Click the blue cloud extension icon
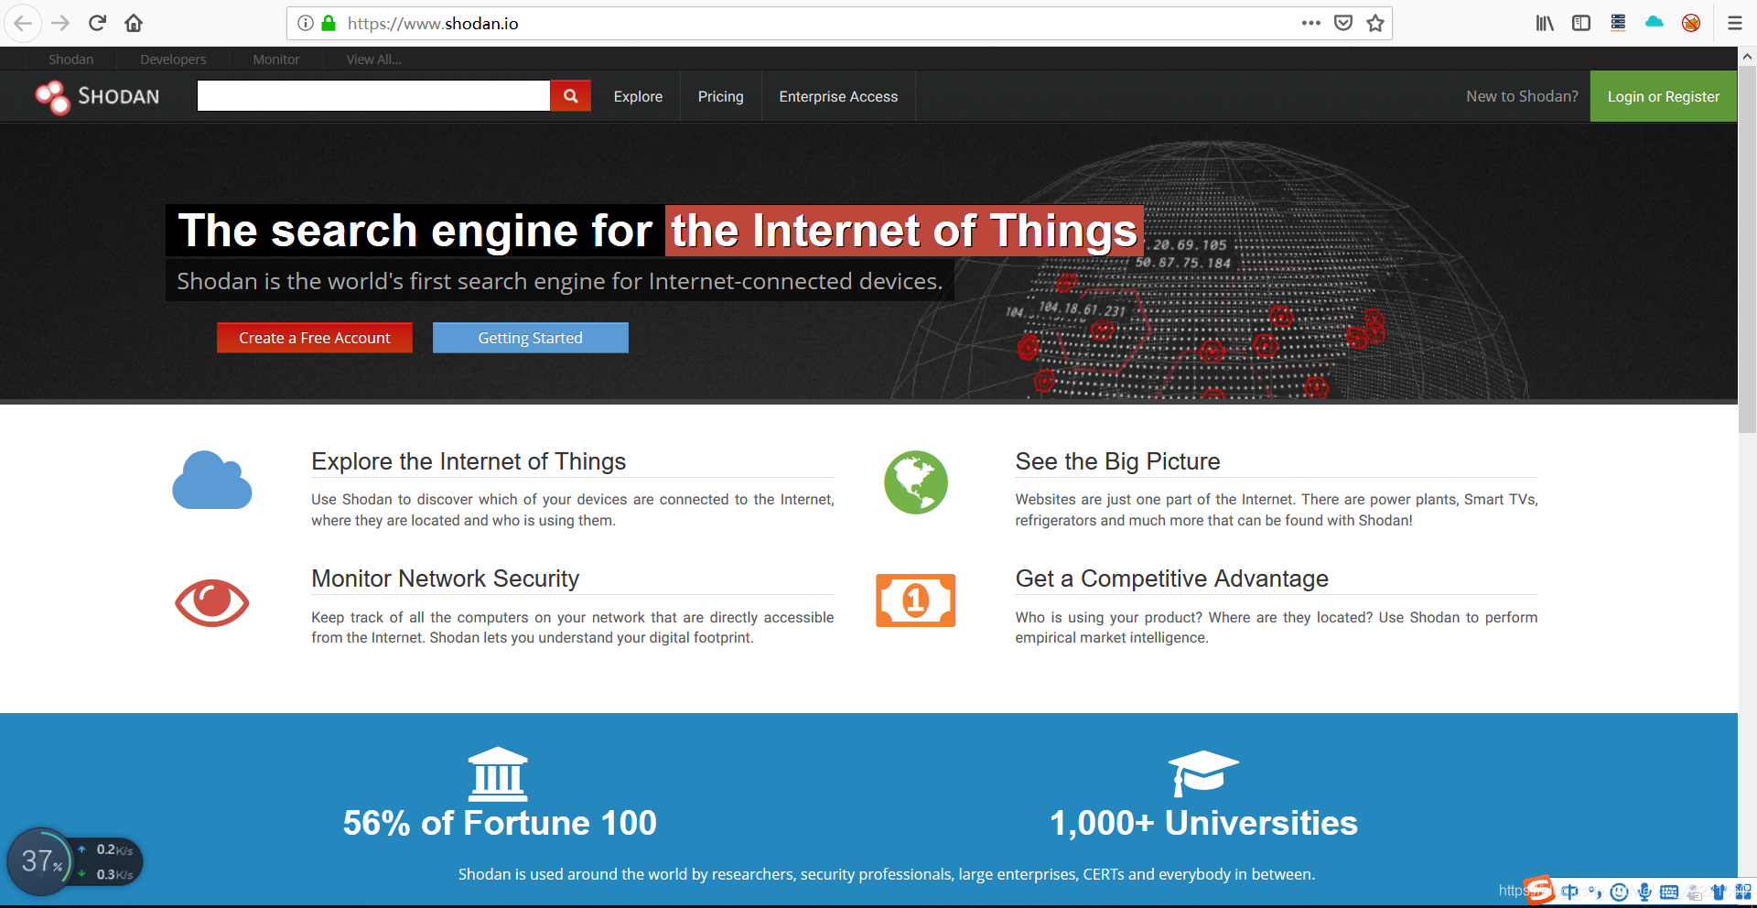 point(1655,23)
